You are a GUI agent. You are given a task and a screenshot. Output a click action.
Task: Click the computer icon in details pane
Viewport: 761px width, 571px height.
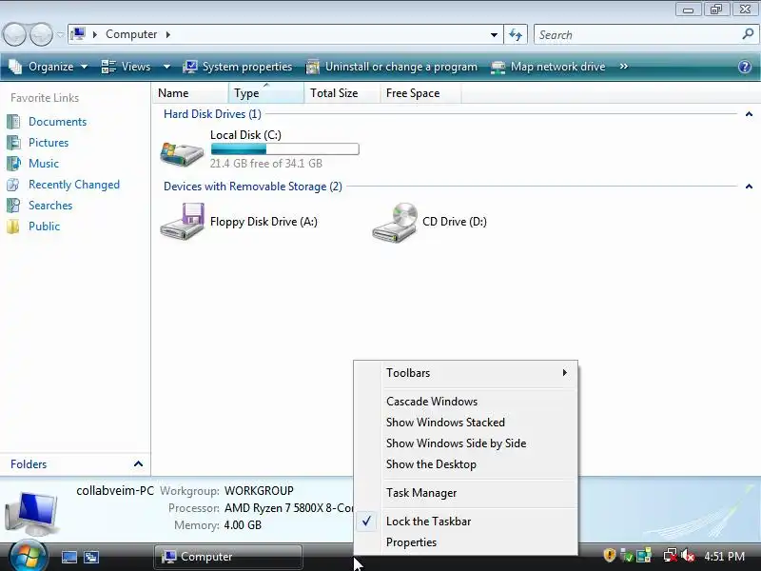click(x=31, y=512)
